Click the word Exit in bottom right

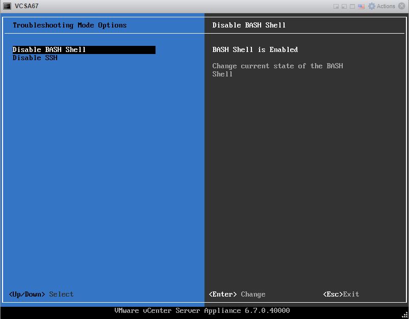tap(351, 294)
